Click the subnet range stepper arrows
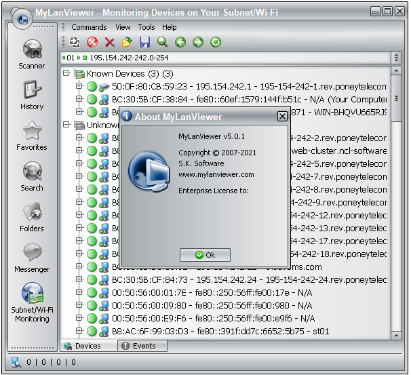Screen dimensions: 411x375 [396, 58]
